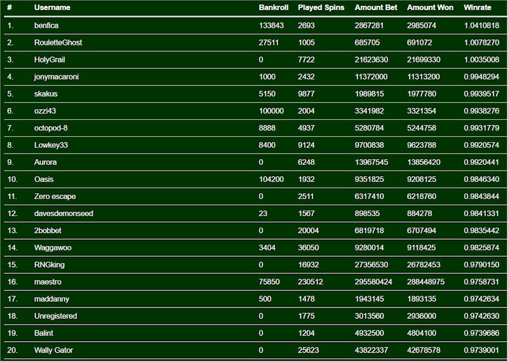This screenshot has height=362, width=508.
Task: Click ozzi43's amount won 3321354
Action: [422, 111]
